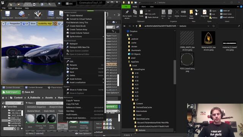Click the Content toolbar icon
Screen dimensions: 243x137
[51, 15]
